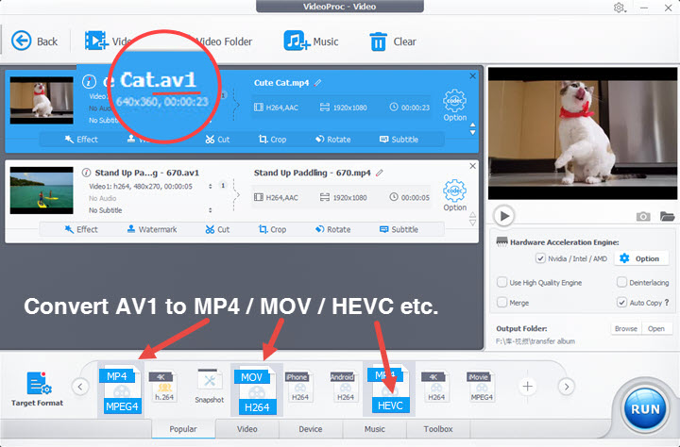Select MP4 MPEG4 target format
This screenshot has height=447, width=680.
121,389
